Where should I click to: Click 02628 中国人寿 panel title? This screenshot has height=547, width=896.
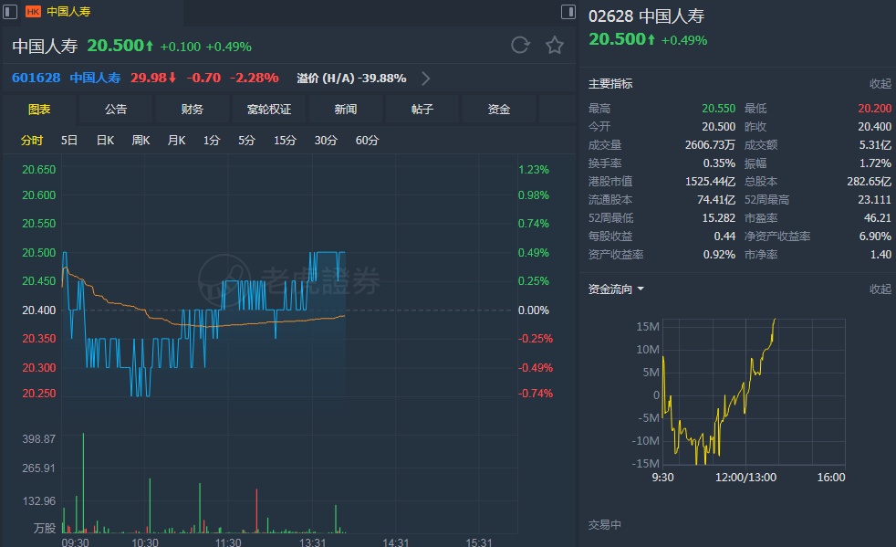[x=646, y=16]
